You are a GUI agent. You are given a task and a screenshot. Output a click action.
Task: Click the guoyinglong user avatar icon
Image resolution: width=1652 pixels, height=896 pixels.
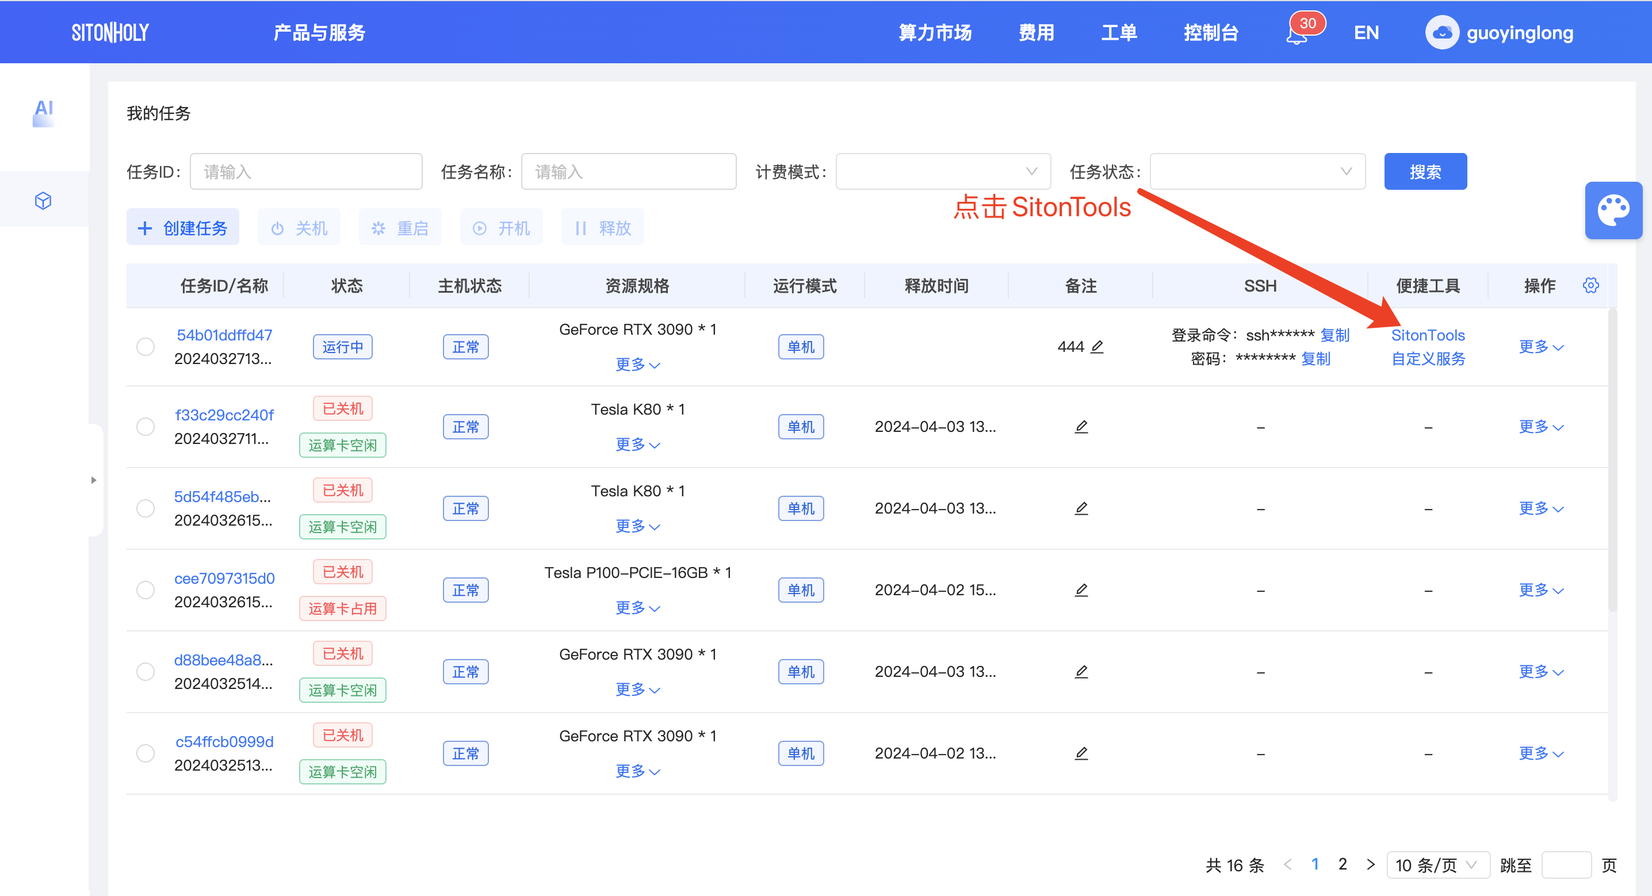pos(1441,32)
